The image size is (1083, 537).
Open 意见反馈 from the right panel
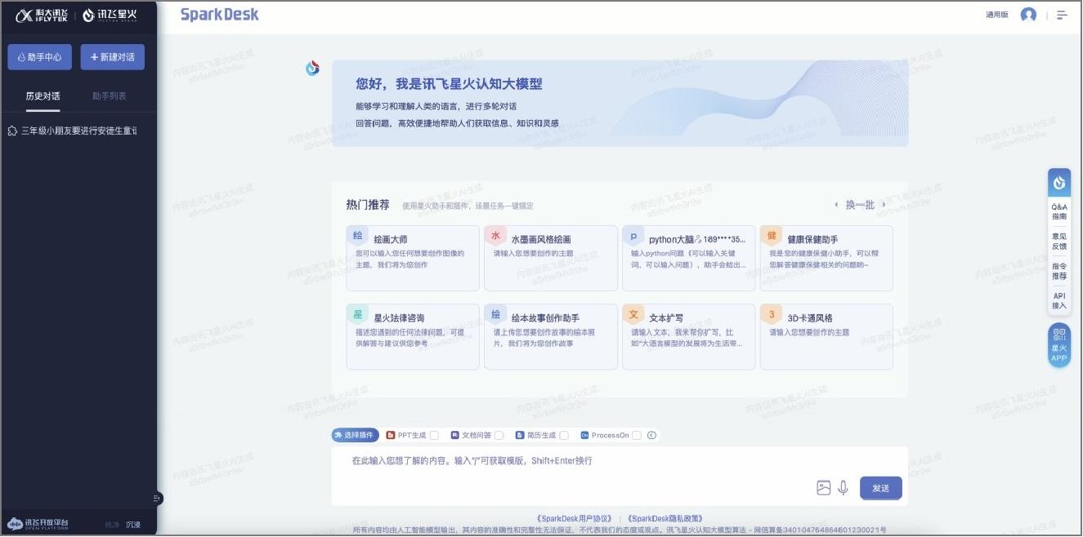[x=1059, y=241]
